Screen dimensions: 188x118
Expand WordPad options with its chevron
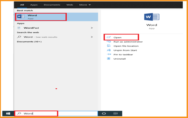[x=92, y=28]
